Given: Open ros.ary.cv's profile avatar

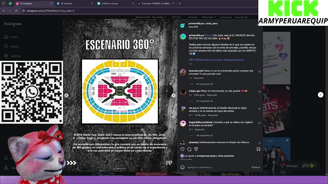Looking at the screenshot, I should pyautogui.click(x=183, y=109).
